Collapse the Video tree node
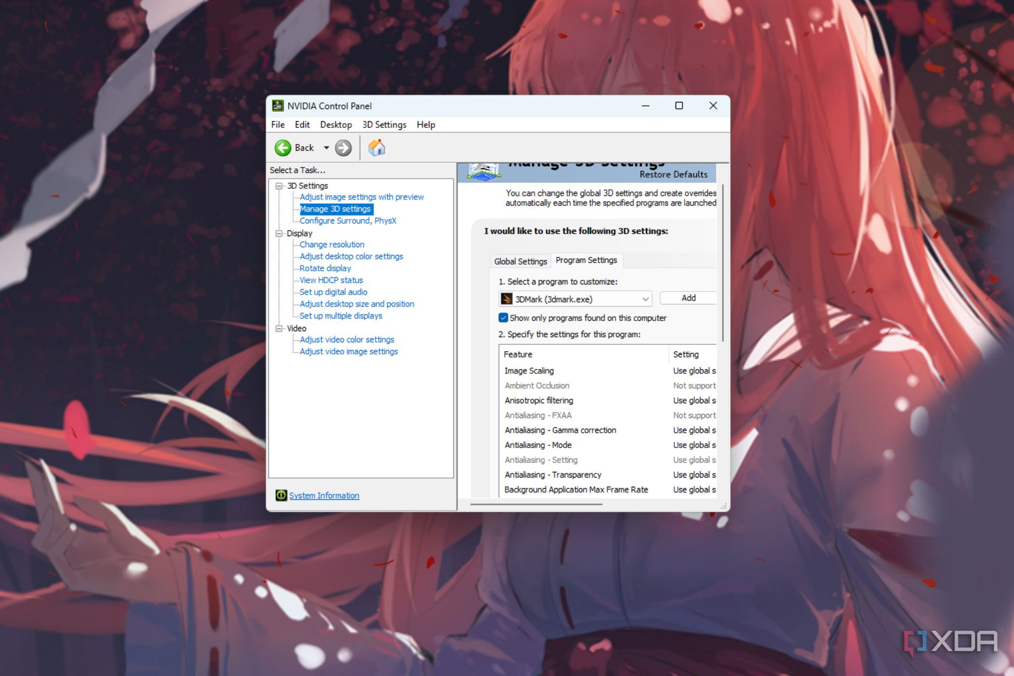Screen dimensions: 1014x676 [279, 328]
